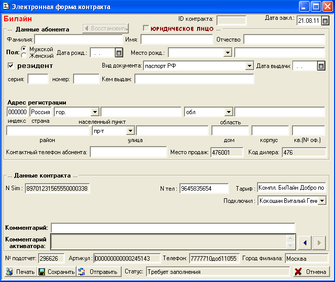Open calendar for document issue date
This screenshot has height=282, width=335.
(321, 66)
